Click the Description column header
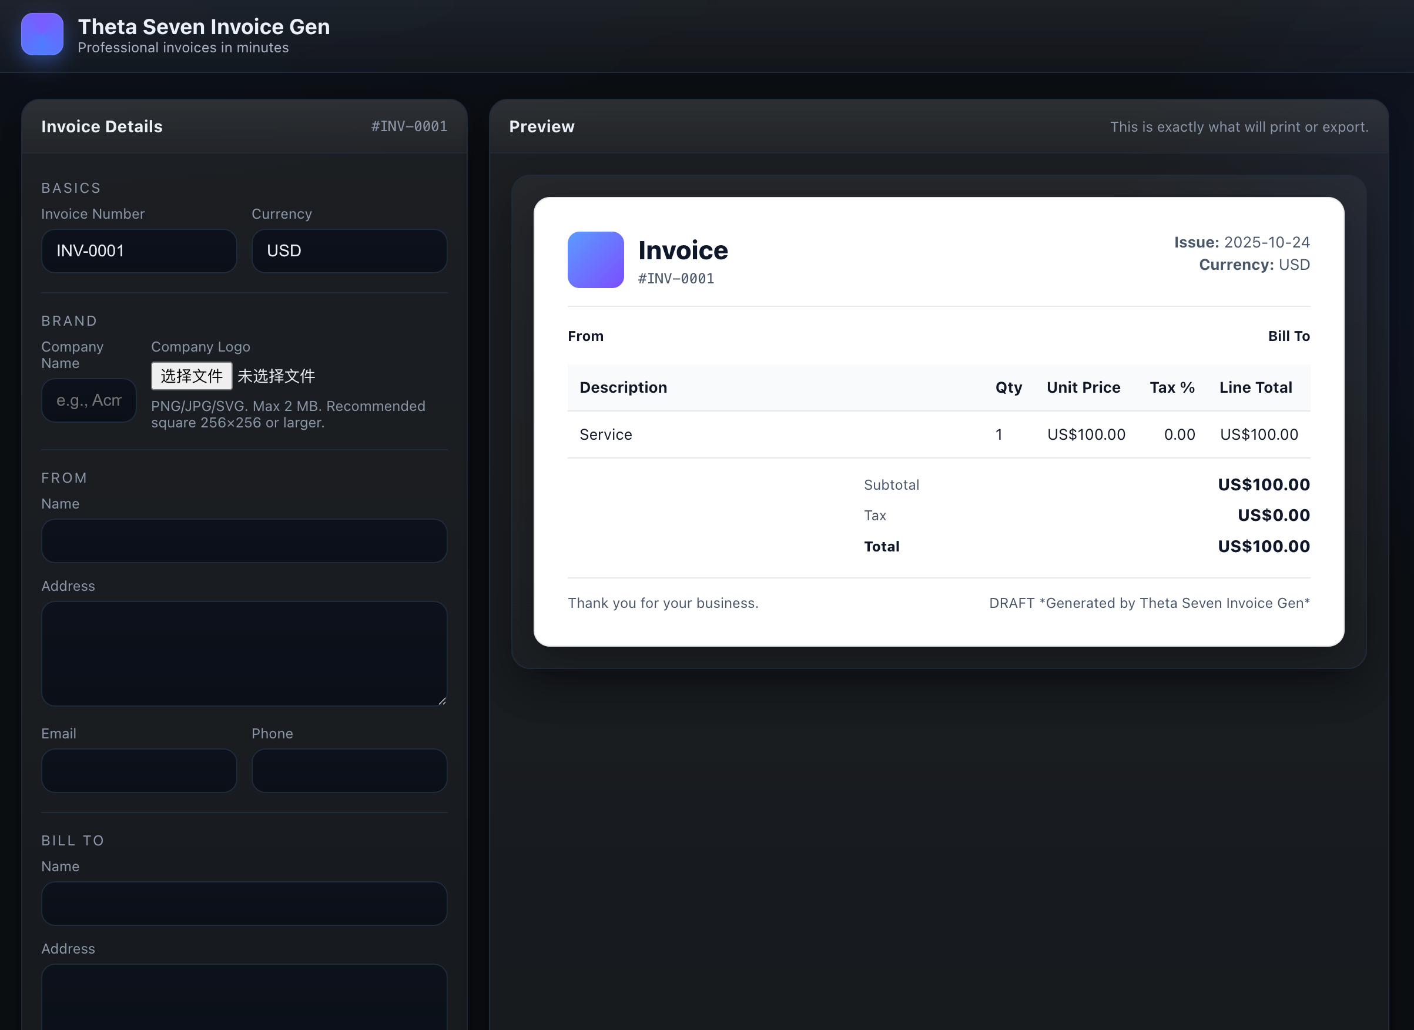The width and height of the screenshot is (1414, 1030). coord(623,387)
